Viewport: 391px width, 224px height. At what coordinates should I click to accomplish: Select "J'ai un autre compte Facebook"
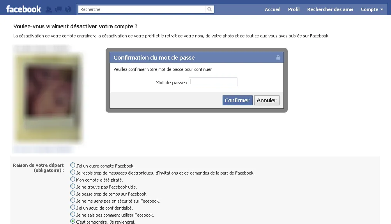[x=73, y=165]
